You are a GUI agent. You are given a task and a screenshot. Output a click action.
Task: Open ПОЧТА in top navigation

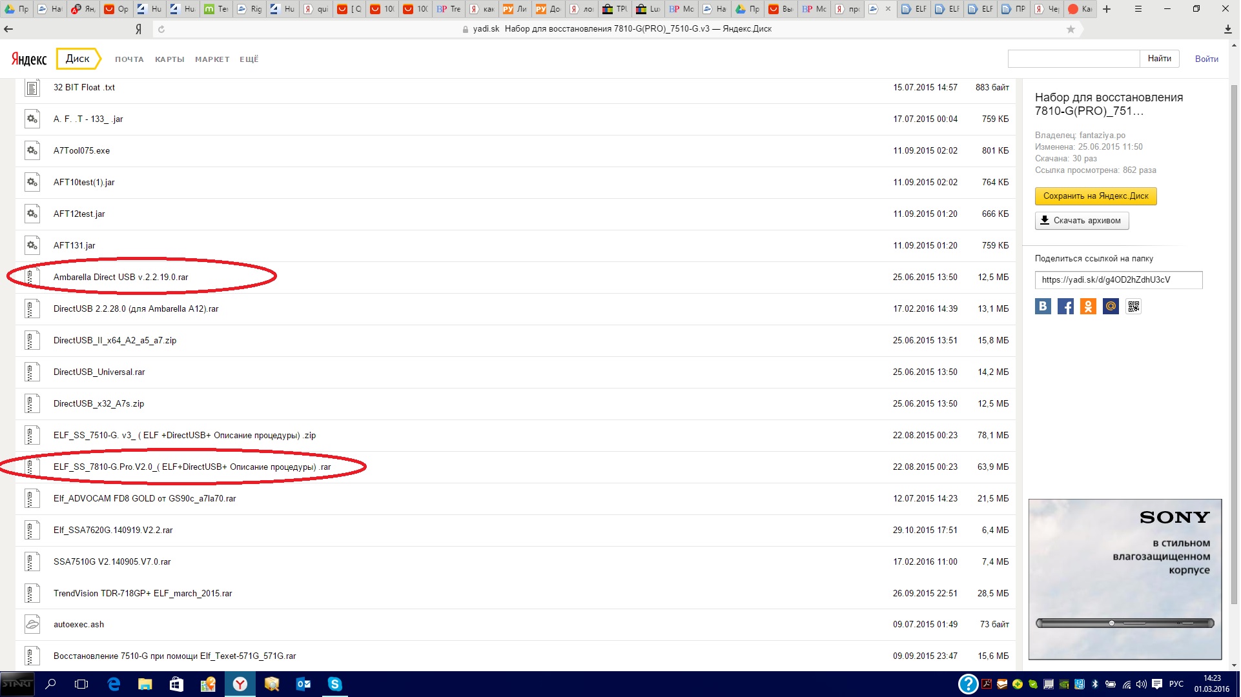[x=129, y=59]
